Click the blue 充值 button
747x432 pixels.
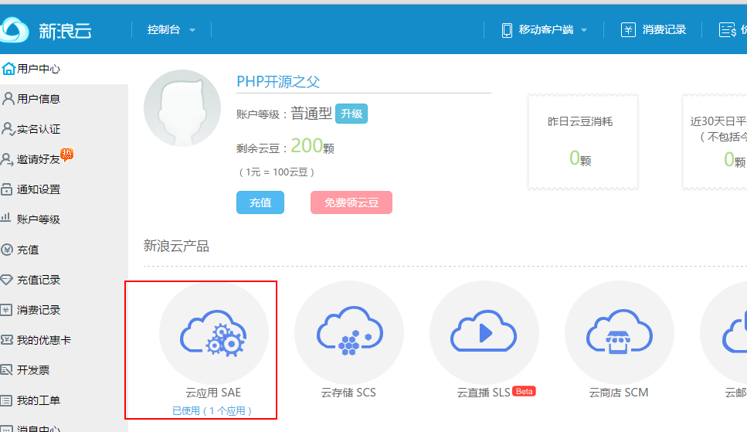coord(260,202)
